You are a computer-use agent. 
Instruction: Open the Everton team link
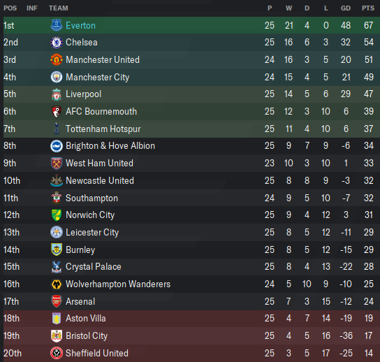80,25
